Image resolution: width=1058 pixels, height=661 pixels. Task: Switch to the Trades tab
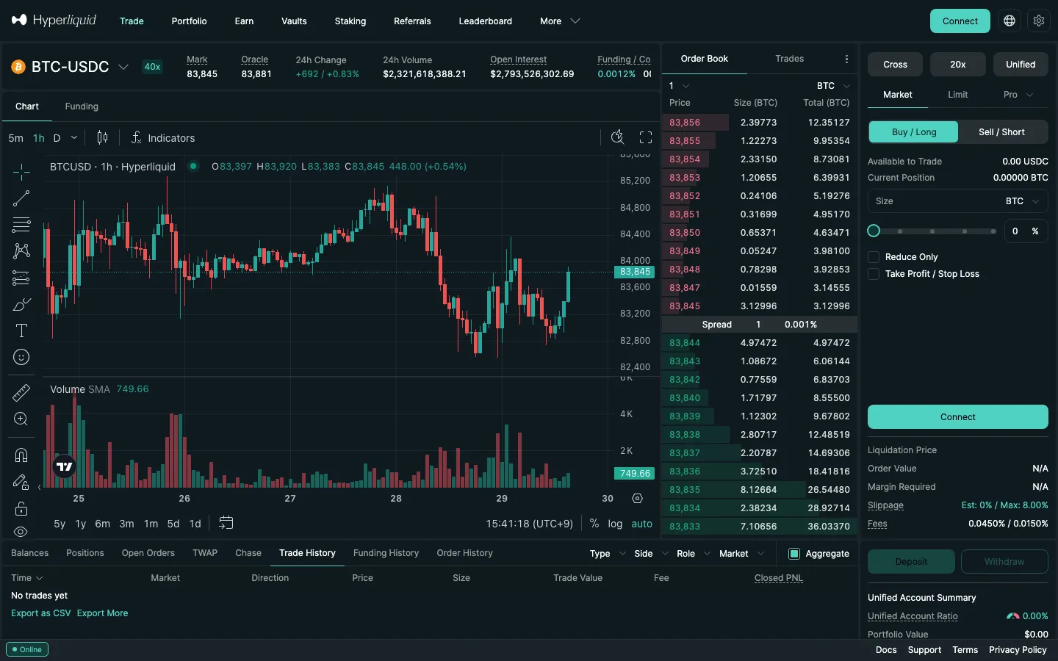[789, 59]
